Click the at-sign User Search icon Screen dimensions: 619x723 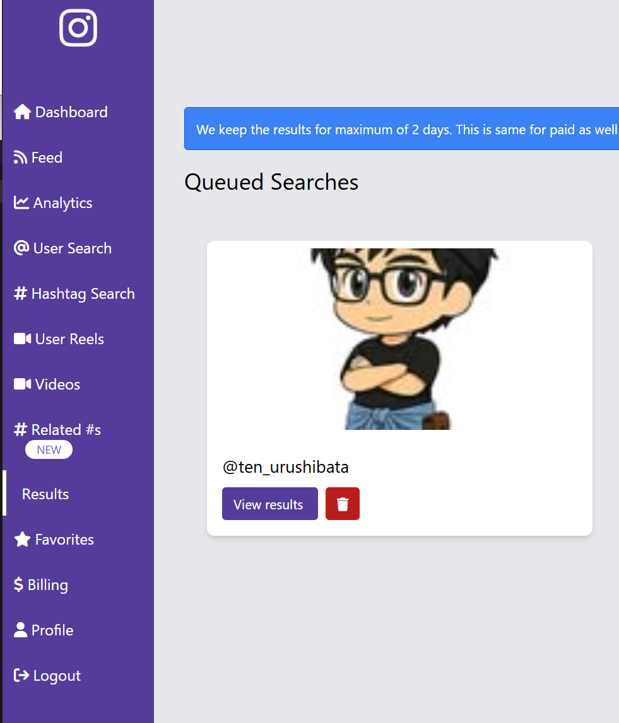coord(21,248)
